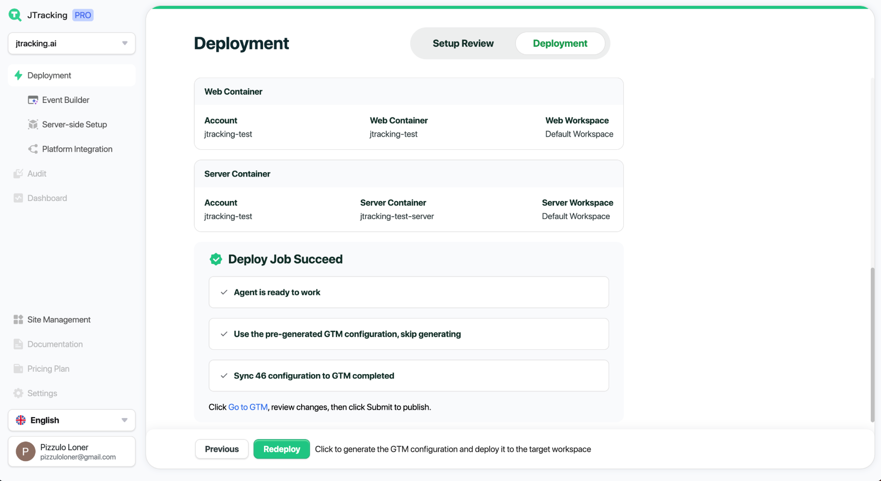
Task: Select the Deployment tab
Action: 560,43
